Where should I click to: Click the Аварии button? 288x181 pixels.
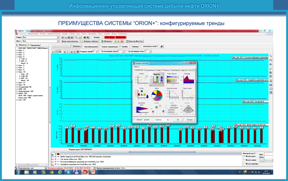pos(97,37)
